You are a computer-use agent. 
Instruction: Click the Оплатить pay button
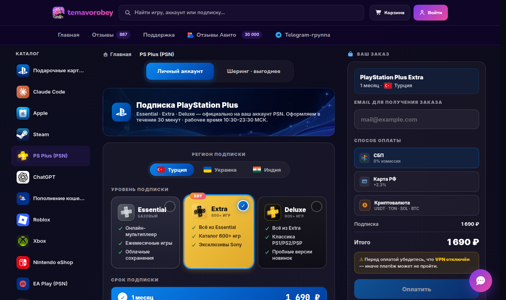click(417, 289)
